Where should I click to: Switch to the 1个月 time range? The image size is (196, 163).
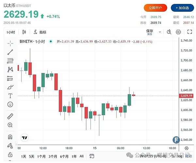tap(41, 156)
